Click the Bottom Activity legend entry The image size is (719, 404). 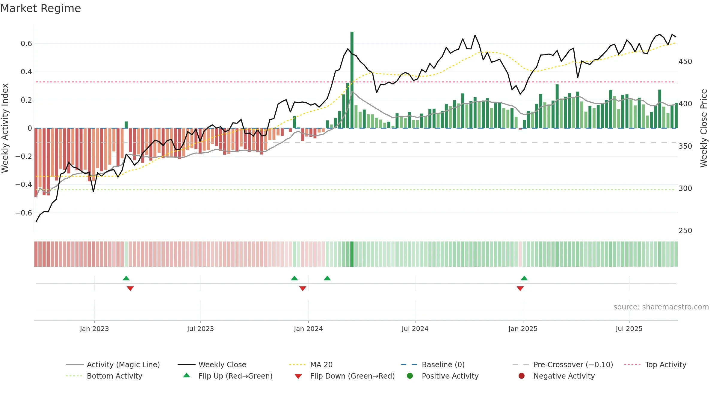tap(104, 376)
